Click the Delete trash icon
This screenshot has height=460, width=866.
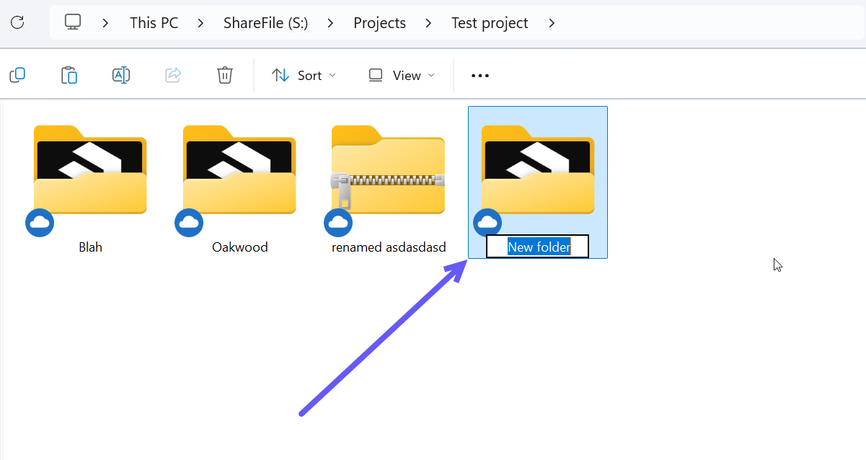click(x=224, y=75)
